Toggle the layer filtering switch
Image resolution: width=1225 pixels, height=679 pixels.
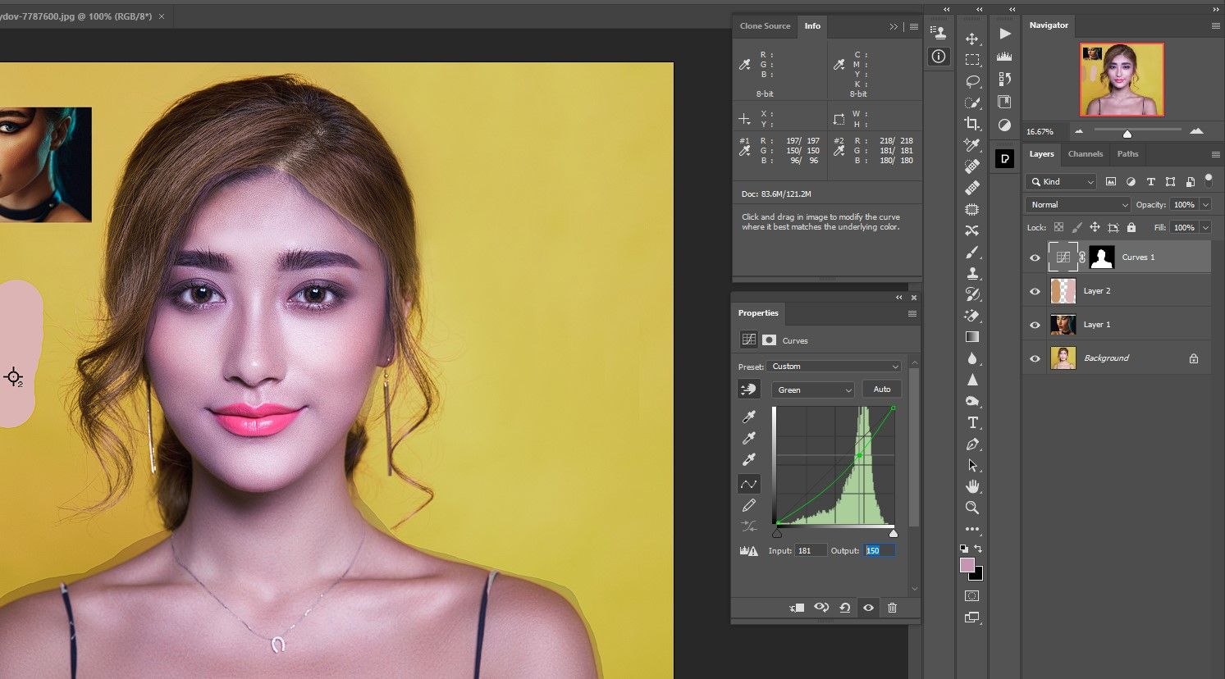point(1208,179)
